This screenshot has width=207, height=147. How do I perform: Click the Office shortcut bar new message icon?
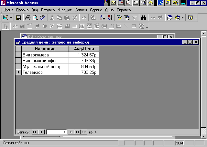click(x=114, y=3)
